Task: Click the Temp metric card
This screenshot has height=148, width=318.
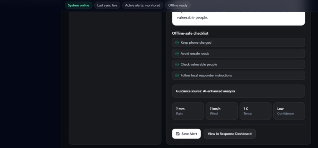Action: tap(256, 111)
